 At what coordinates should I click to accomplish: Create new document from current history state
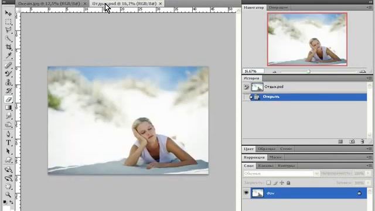click(340, 142)
